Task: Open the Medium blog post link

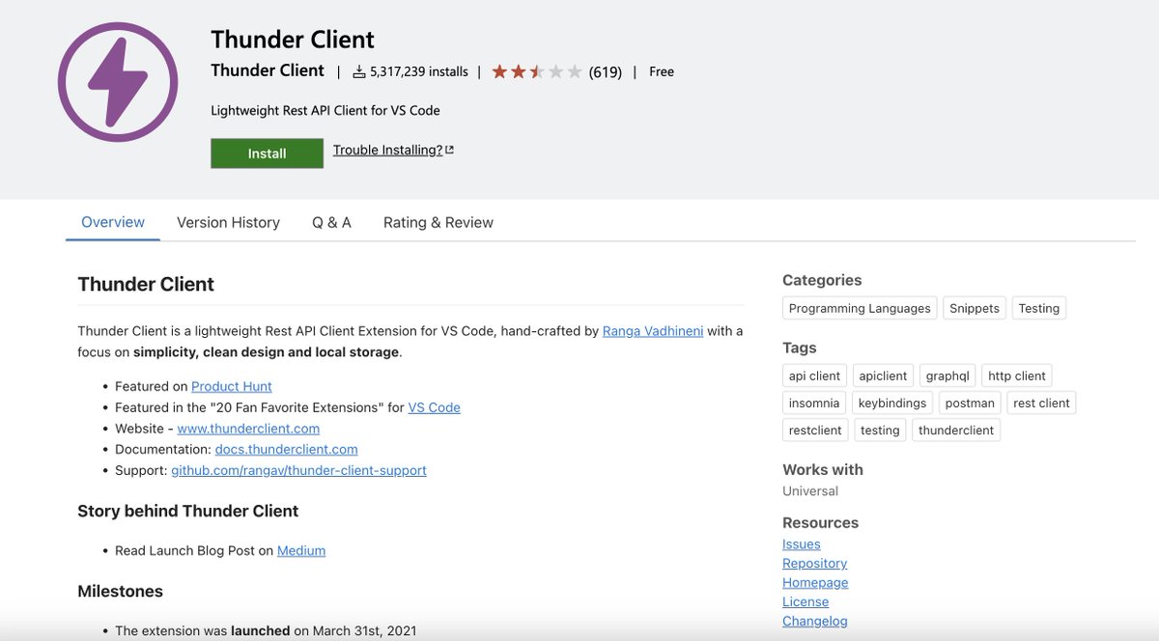Action: pyautogui.click(x=301, y=550)
